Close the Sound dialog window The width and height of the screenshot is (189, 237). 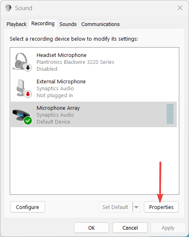point(180,8)
